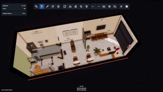Confirm changes with the checkmark button
Viewport: 163px width, 92px height.
coord(127,7)
